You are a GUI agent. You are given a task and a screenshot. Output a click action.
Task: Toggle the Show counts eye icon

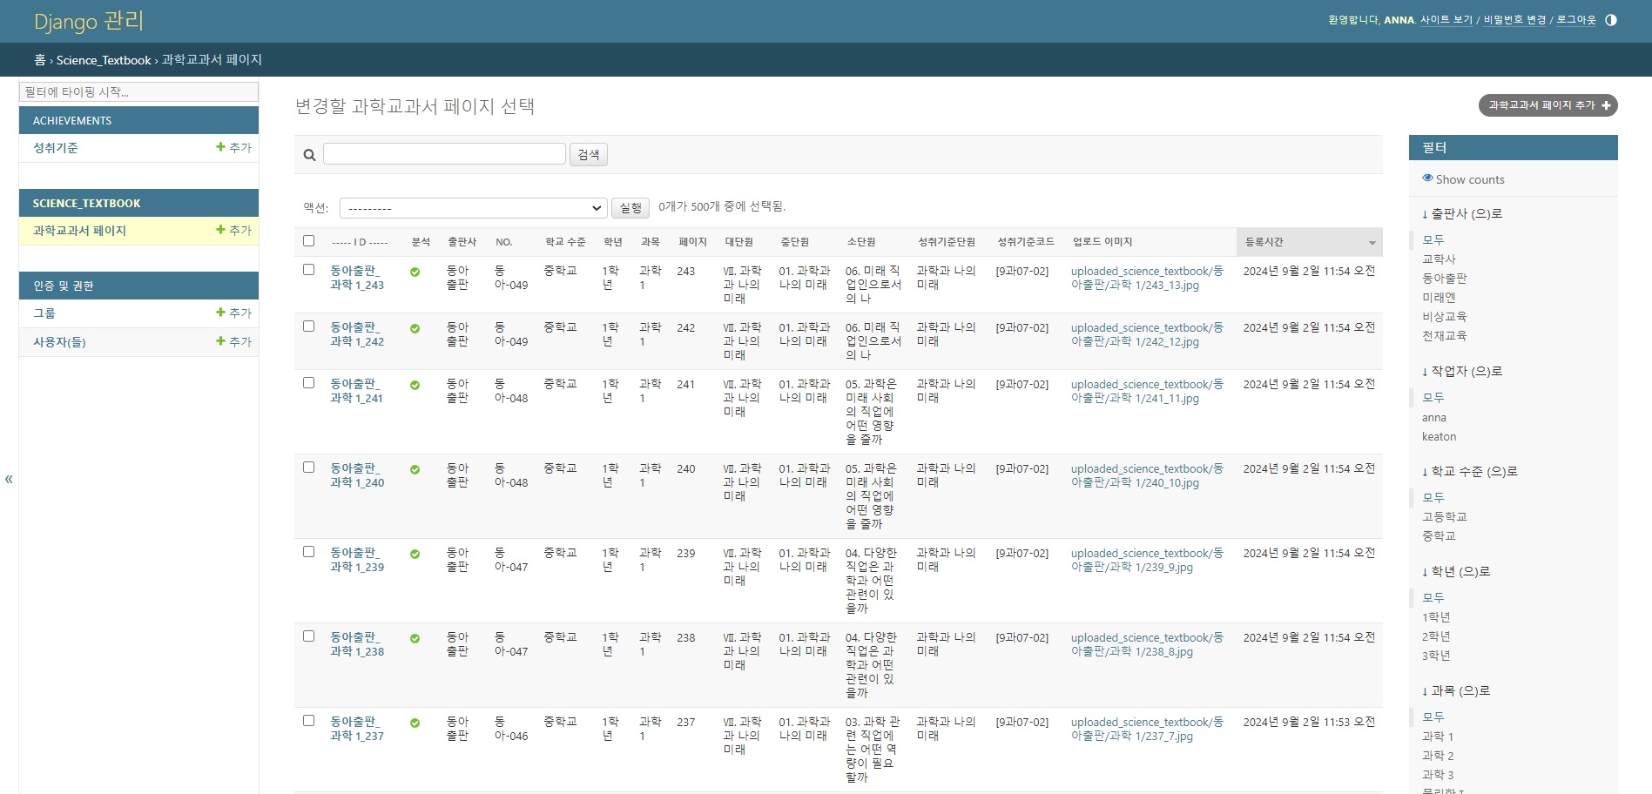tap(1427, 178)
